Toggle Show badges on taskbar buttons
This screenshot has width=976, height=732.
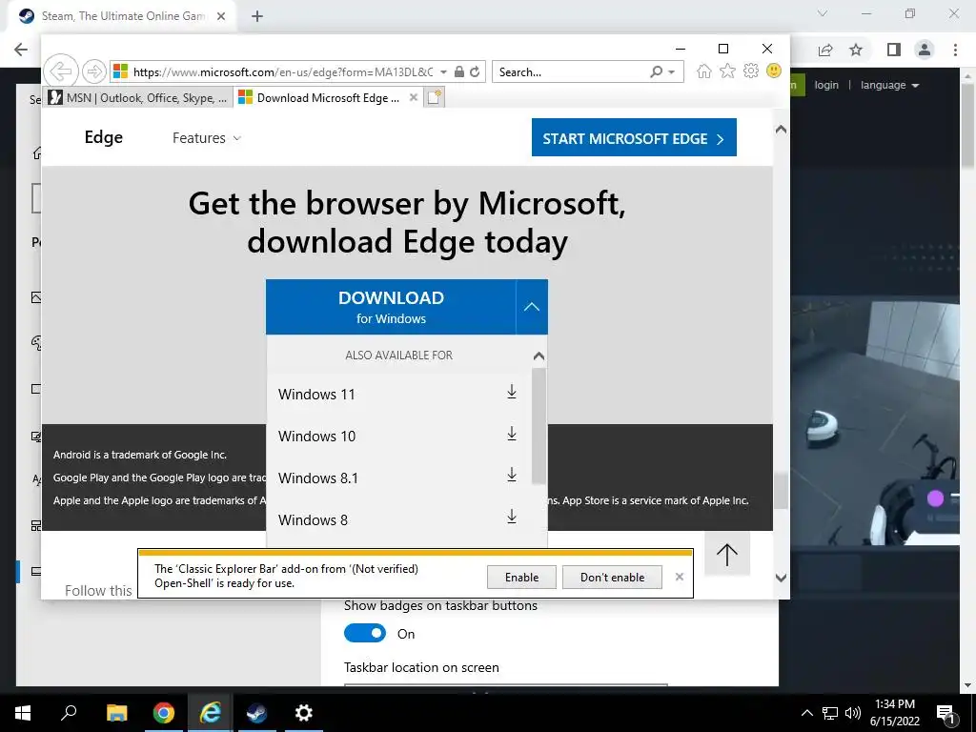pos(365,633)
